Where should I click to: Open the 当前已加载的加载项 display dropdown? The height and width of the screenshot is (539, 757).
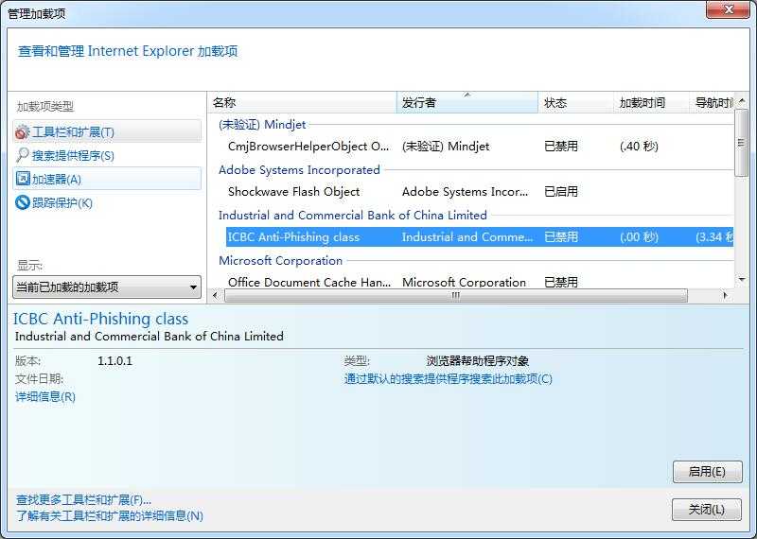point(107,287)
